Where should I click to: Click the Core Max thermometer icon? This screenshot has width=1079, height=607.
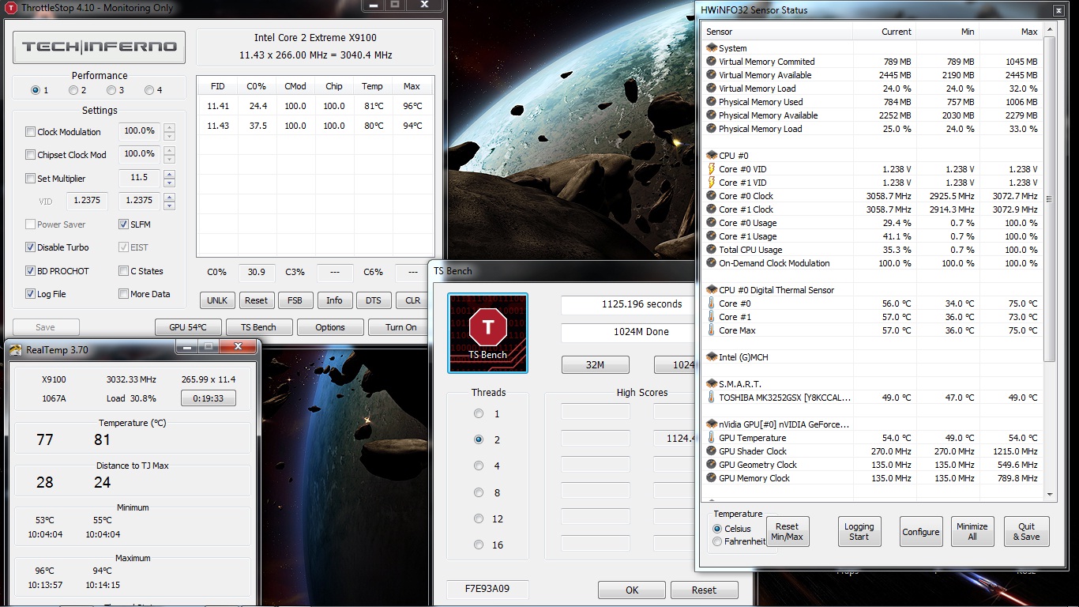point(712,330)
